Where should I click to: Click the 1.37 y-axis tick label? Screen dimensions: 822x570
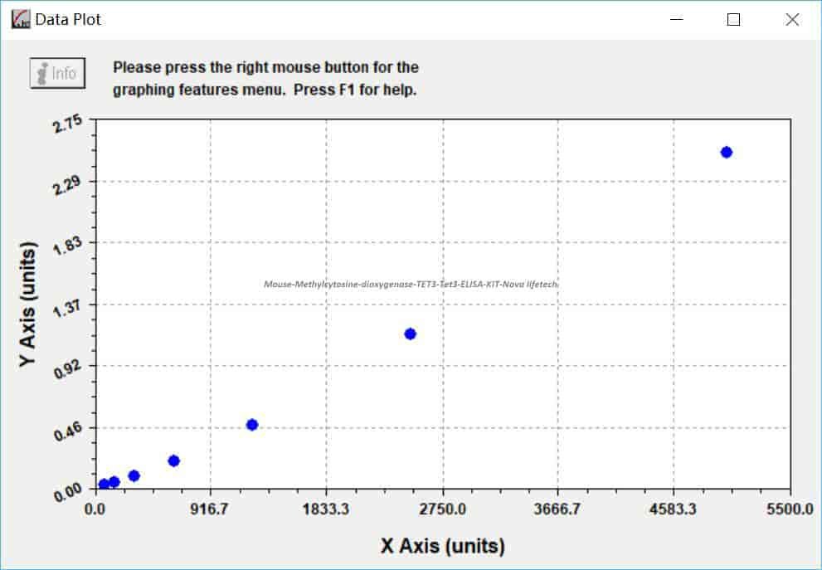point(68,308)
